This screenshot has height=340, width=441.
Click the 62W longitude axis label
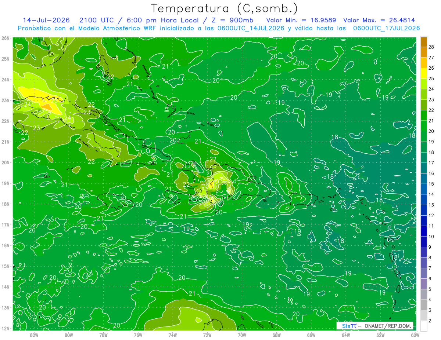tap(380, 335)
